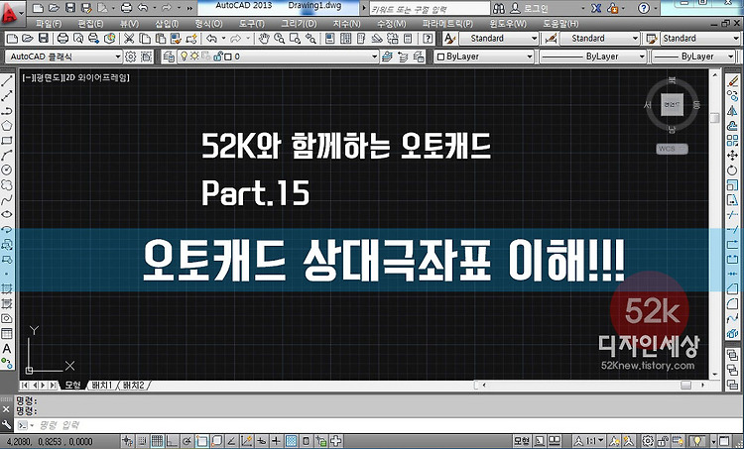Image resolution: width=744 pixels, height=449 pixels.
Task: Select the Arc draw tool
Action: 7,155
